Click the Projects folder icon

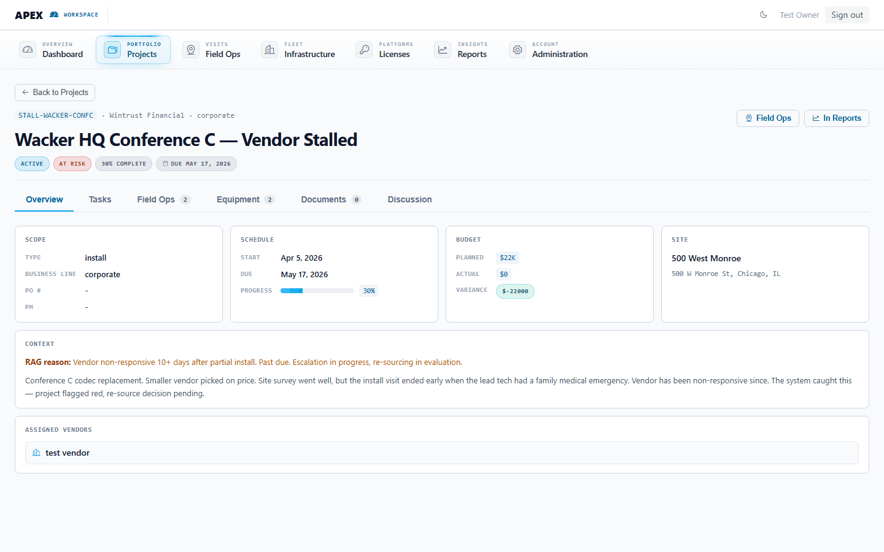(112, 50)
